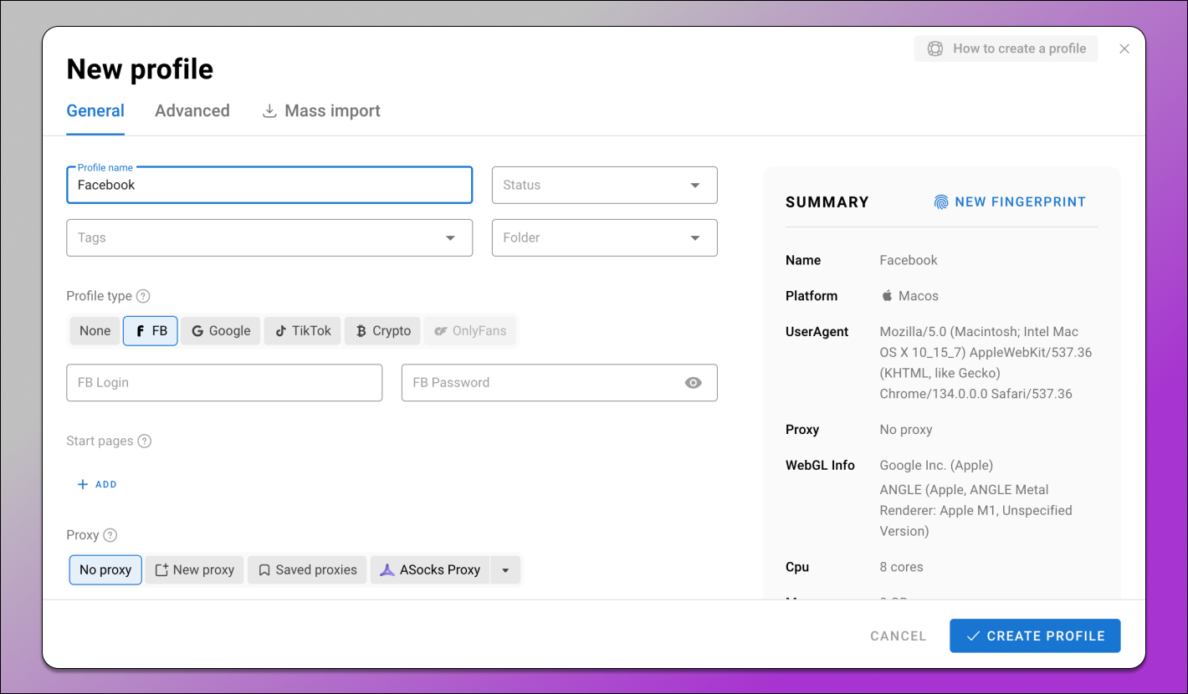
Task: Choose the New proxy option
Action: (194, 569)
